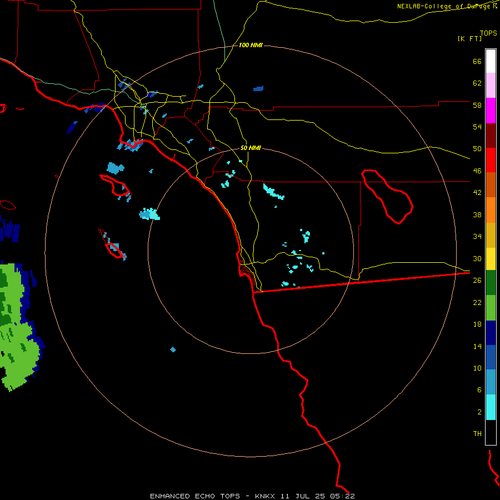Click the "30" legend value
This screenshot has height=500, width=500.
(x=477, y=258)
